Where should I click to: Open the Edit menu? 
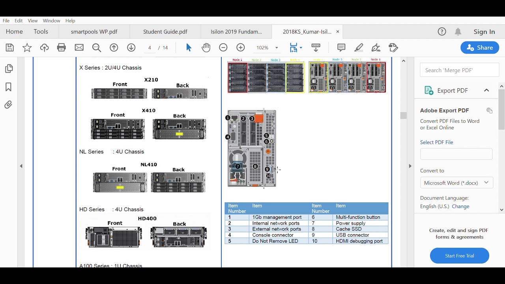[x=19, y=21]
